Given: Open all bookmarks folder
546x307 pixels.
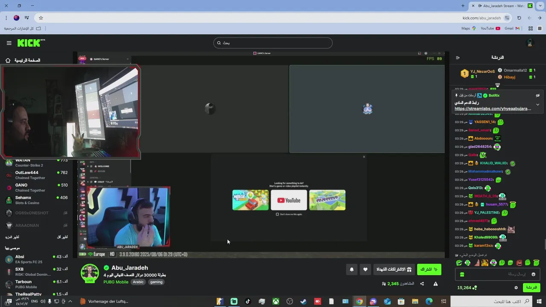Looking at the screenshot, I should click(x=23, y=29).
